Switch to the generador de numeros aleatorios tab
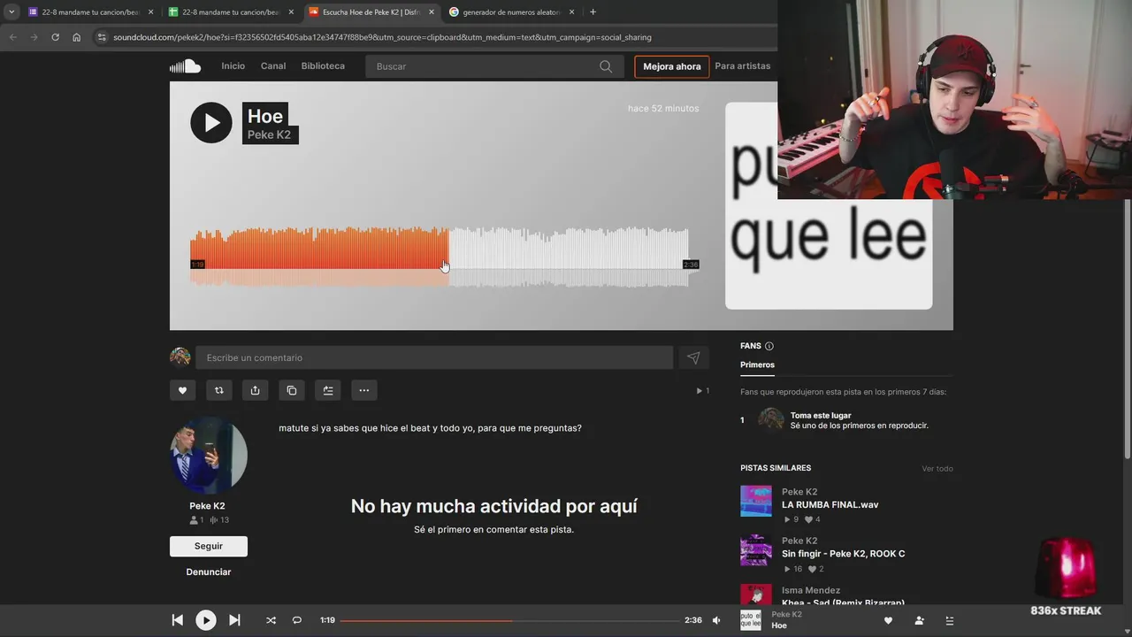The image size is (1132, 637). click(x=510, y=12)
